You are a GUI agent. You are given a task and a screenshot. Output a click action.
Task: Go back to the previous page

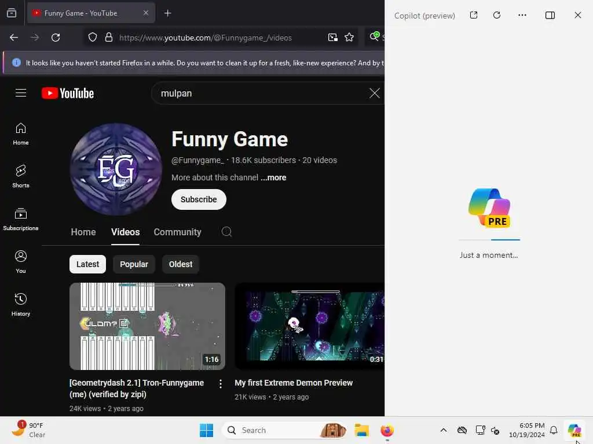14,38
